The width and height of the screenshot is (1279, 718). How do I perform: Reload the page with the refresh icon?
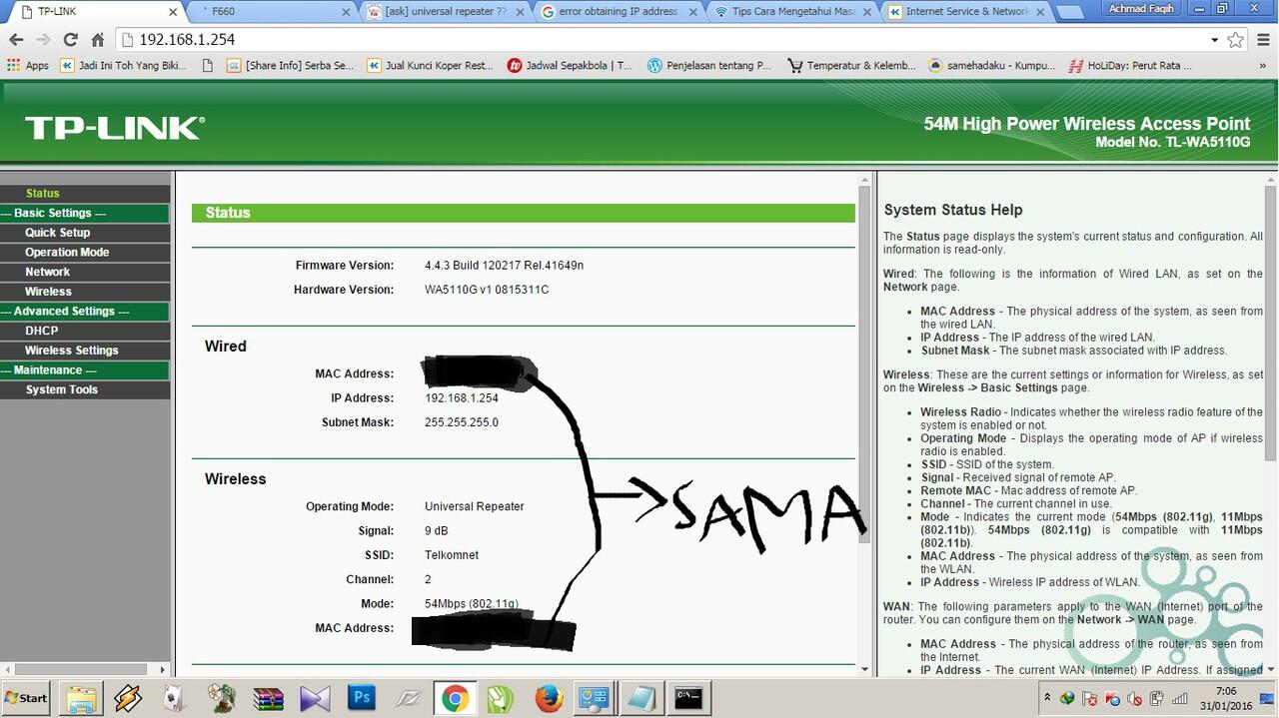pyautogui.click(x=70, y=40)
